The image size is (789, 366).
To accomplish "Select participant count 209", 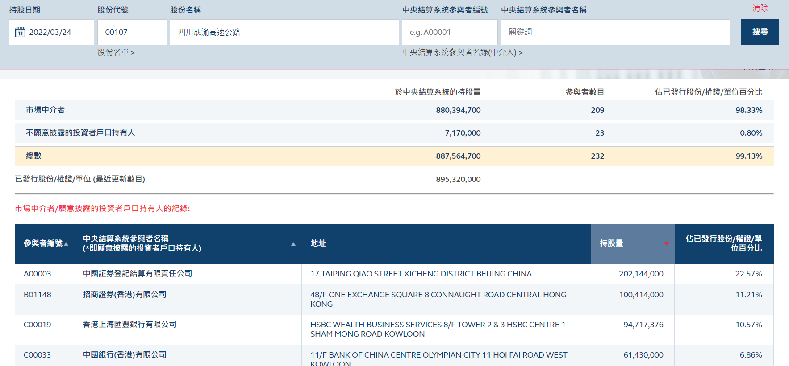I will pos(597,110).
